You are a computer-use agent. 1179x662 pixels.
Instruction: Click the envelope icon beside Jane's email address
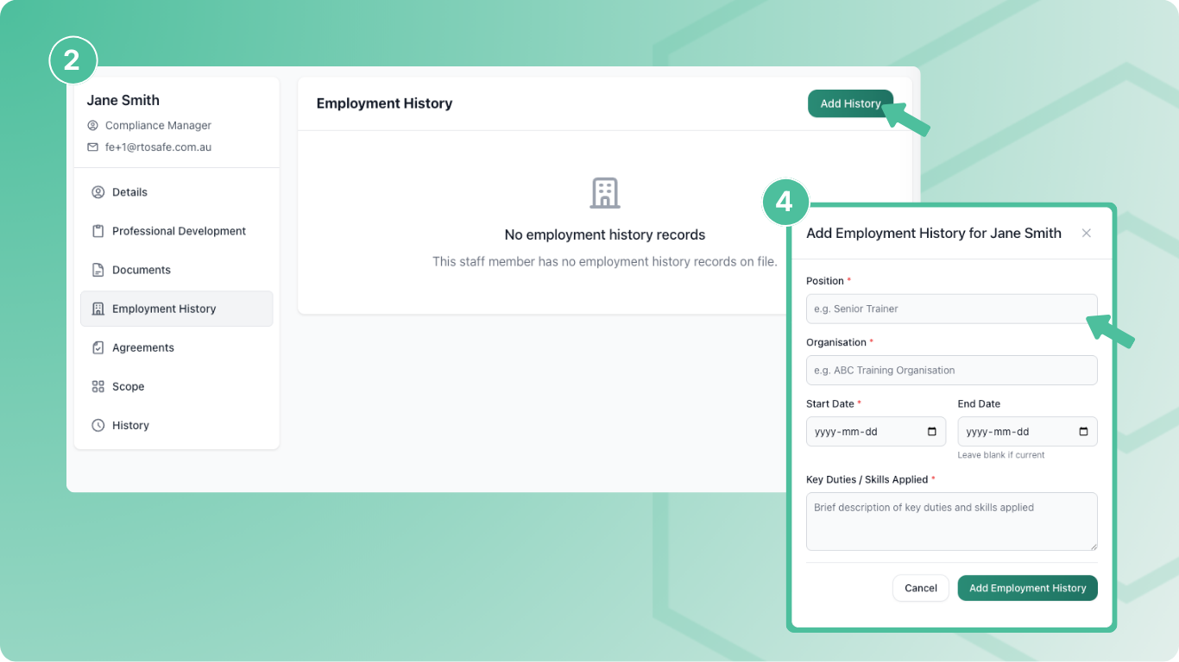[92, 147]
